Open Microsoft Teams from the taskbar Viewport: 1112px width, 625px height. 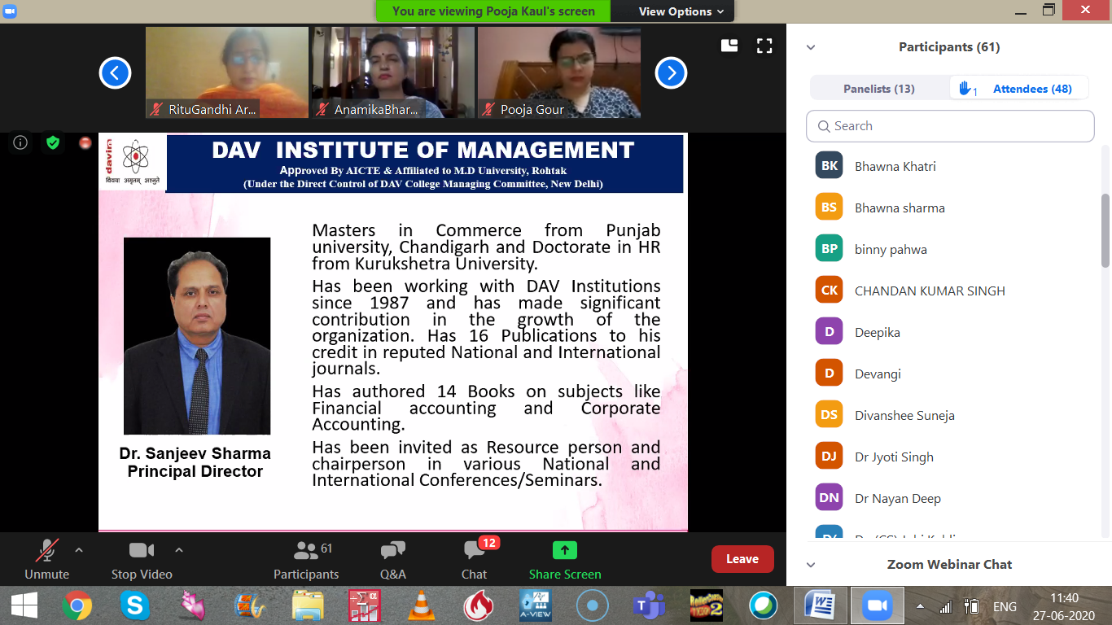649,605
